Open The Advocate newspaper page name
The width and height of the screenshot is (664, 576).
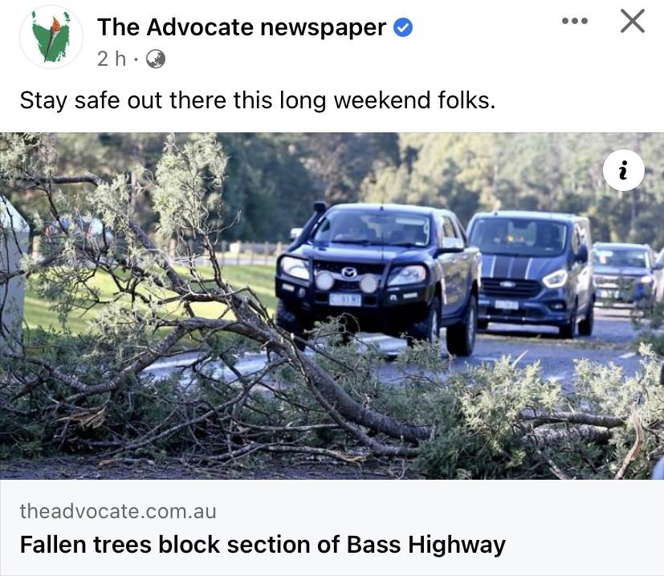242,27
